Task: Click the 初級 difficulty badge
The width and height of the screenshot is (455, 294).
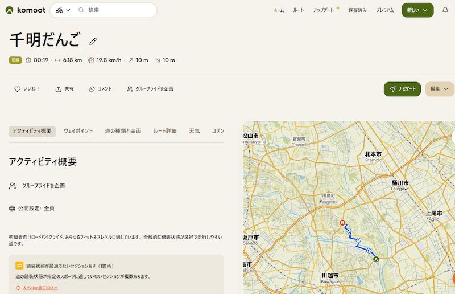Action: point(15,60)
